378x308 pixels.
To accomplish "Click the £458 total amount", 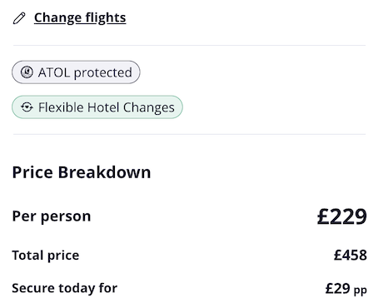I will coord(351,255).
